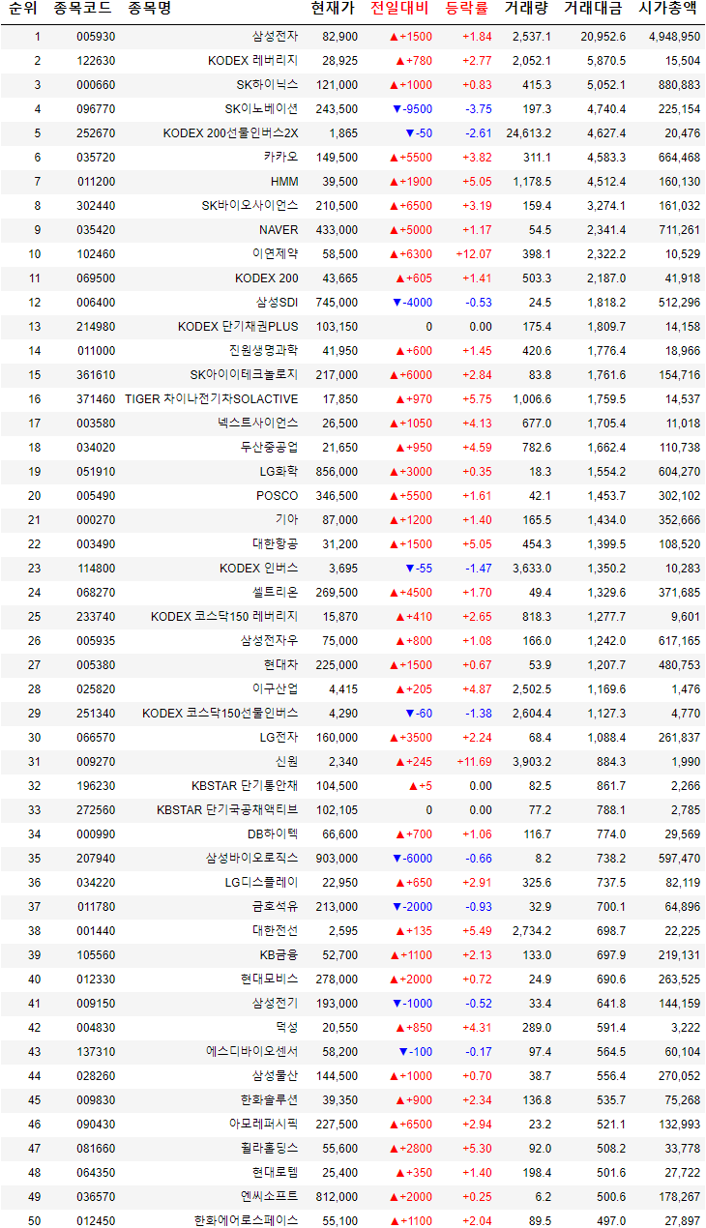Click the 종목코드 column header
This screenshot has width=706, height=1228.
point(82,9)
